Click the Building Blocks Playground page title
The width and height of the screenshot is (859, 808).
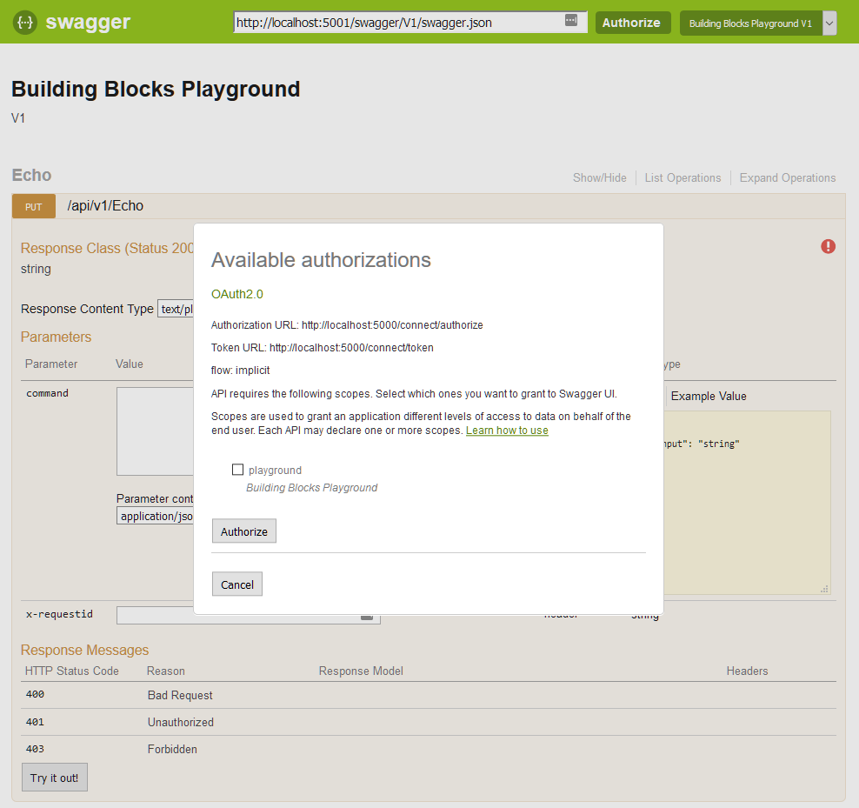tap(156, 90)
